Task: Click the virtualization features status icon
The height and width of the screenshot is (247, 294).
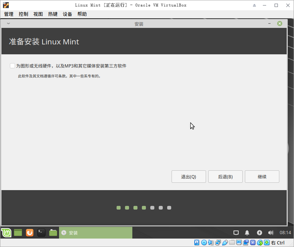Action: pos(253,243)
